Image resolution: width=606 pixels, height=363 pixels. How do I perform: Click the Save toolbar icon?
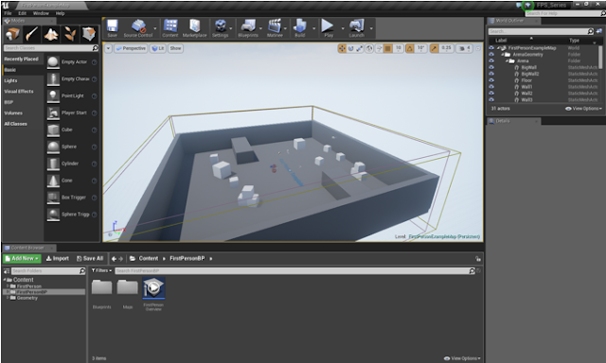(113, 28)
